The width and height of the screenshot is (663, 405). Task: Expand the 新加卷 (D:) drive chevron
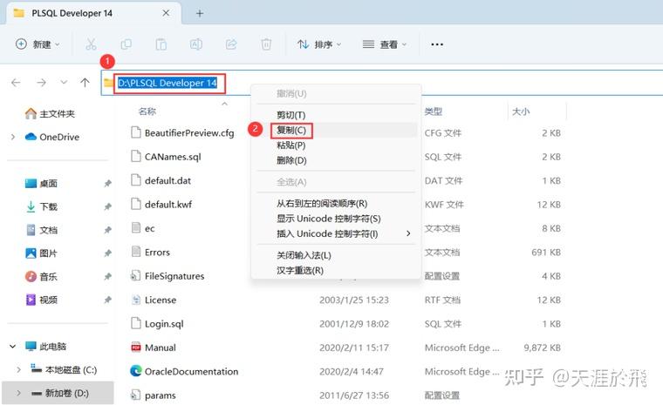(18, 393)
